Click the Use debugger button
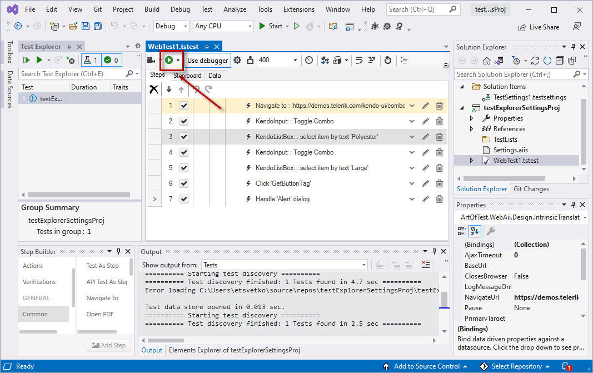 tap(209, 60)
